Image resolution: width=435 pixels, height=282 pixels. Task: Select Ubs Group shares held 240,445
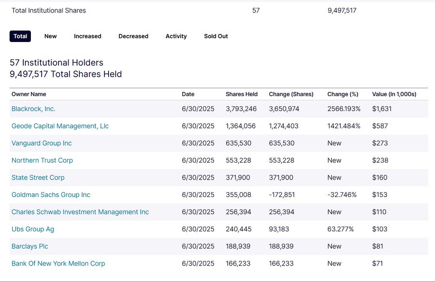[239, 229]
